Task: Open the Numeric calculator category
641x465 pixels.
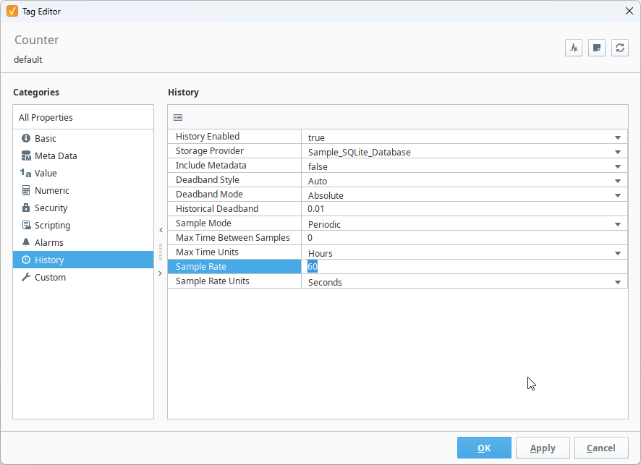Action: pyautogui.click(x=51, y=190)
